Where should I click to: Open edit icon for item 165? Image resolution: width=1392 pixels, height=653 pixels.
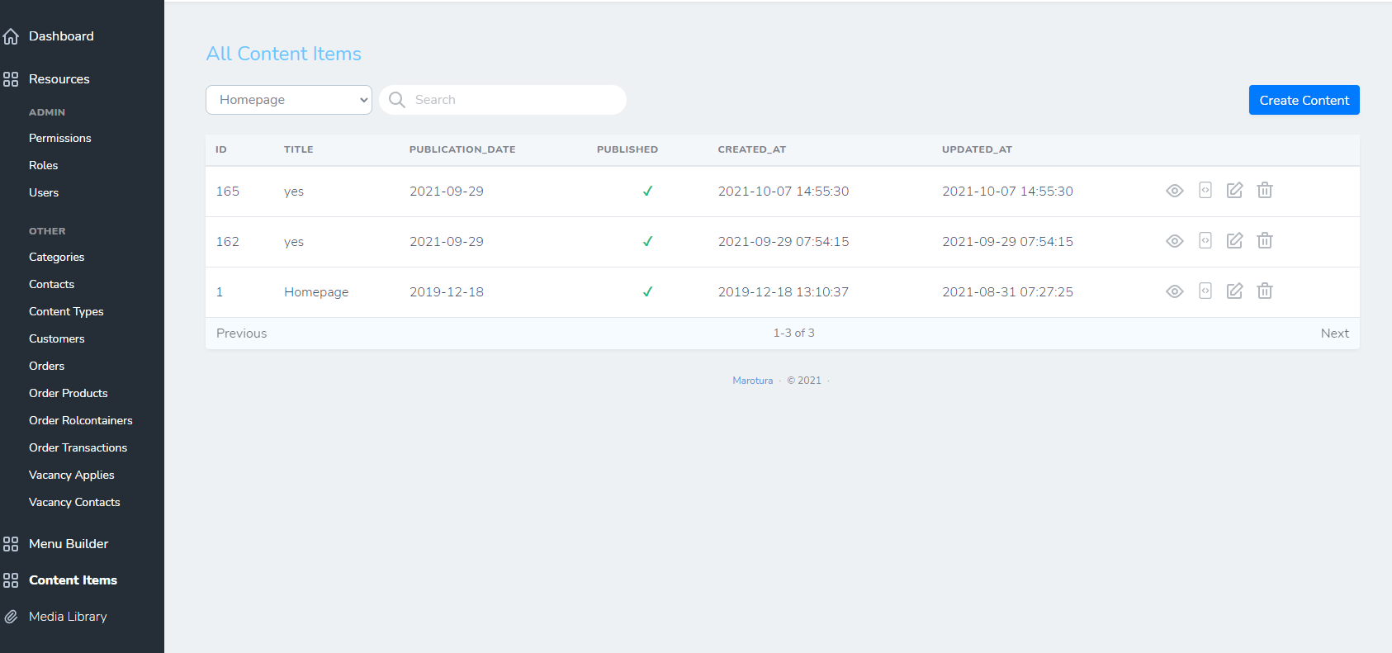1234,191
